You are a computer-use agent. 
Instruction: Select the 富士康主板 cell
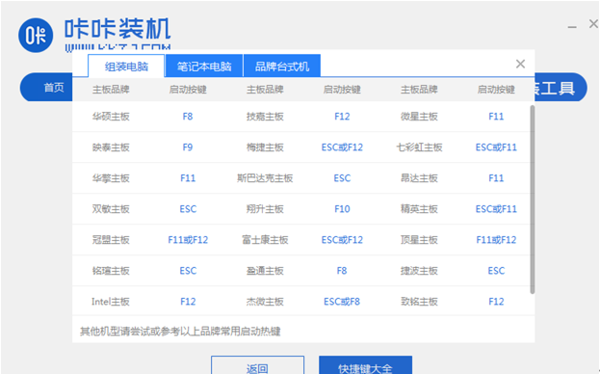point(265,240)
